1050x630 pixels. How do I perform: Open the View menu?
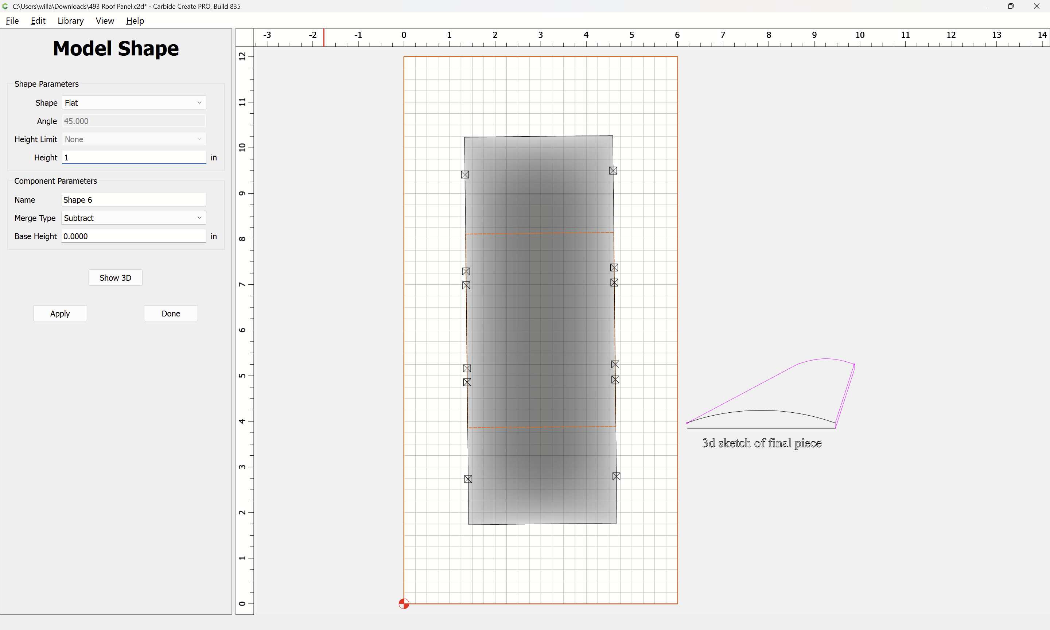(x=104, y=21)
